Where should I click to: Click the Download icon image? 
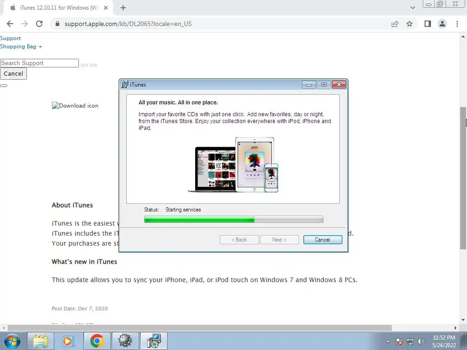(75, 105)
